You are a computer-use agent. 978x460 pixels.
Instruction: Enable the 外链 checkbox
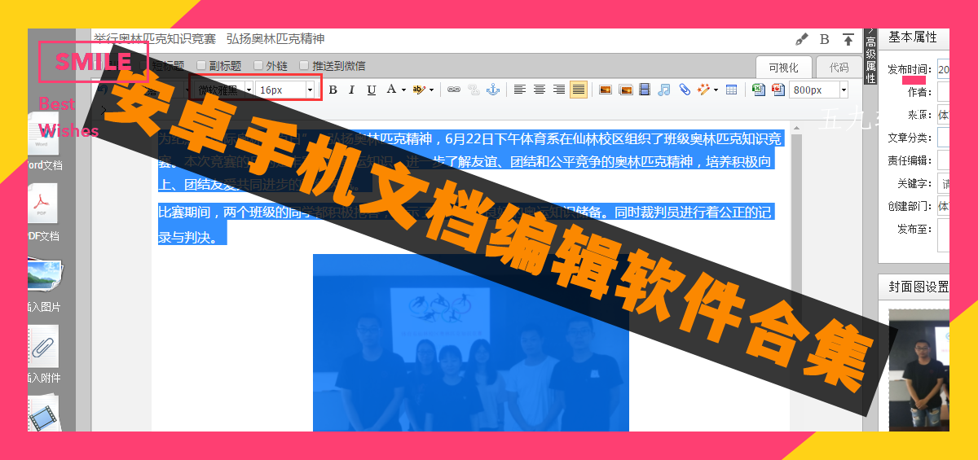(x=258, y=66)
